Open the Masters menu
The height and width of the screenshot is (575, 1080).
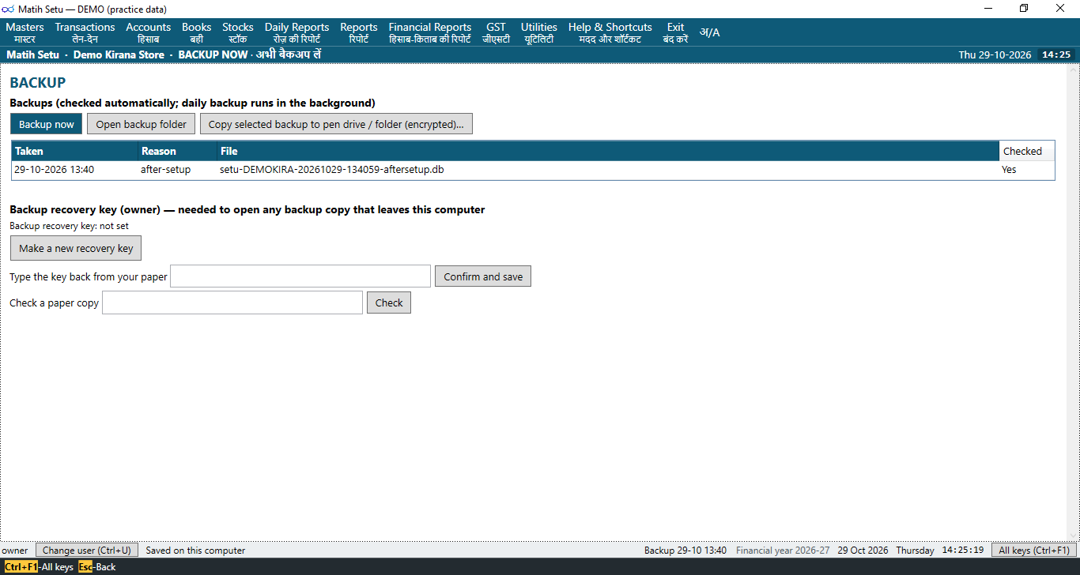(x=25, y=32)
